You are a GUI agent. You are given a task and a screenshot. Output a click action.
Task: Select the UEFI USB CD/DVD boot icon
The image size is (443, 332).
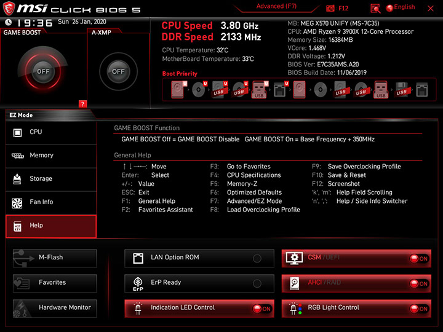(240, 90)
